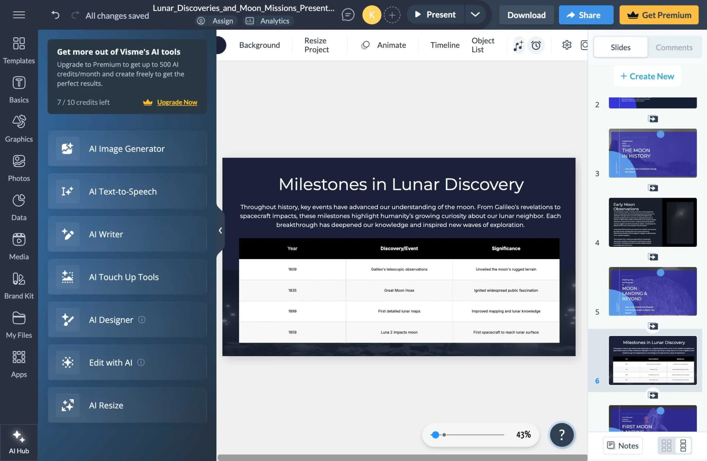Expand the Present options dropdown arrow
The height and width of the screenshot is (461, 707).
[475, 15]
